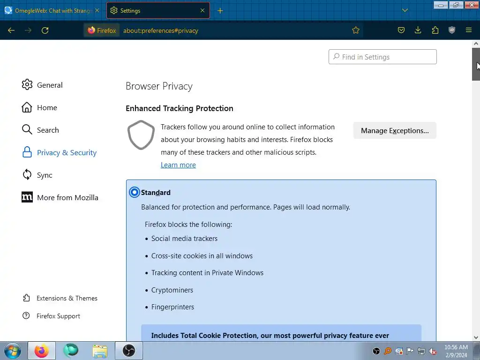Image resolution: width=480 pixels, height=360 pixels.
Task: Open Firefox Support link
Action: click(51, 316)
